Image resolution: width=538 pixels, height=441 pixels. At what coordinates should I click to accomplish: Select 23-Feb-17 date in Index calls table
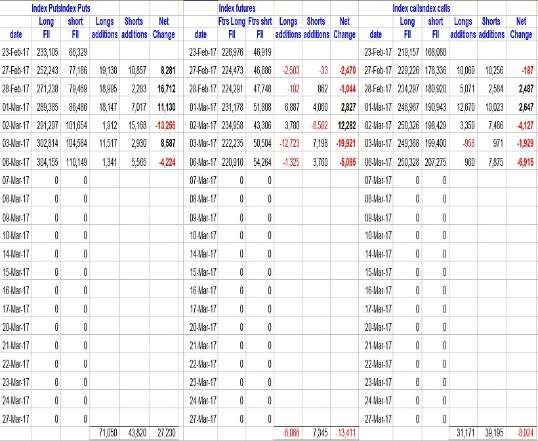click(x=375, y=50)
